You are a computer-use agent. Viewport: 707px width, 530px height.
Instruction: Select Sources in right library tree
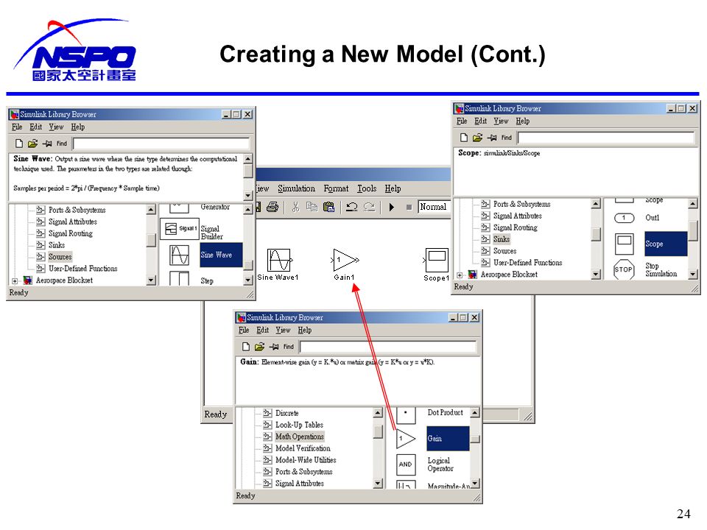coord(504,251)
